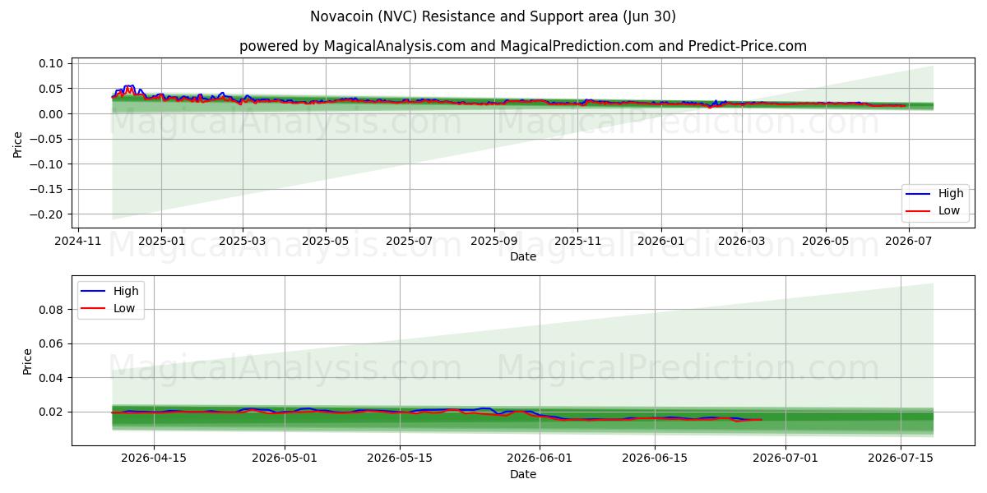
Task: Click the '-0.05' price tick on the top chart
Action: (x=47, y=139)
